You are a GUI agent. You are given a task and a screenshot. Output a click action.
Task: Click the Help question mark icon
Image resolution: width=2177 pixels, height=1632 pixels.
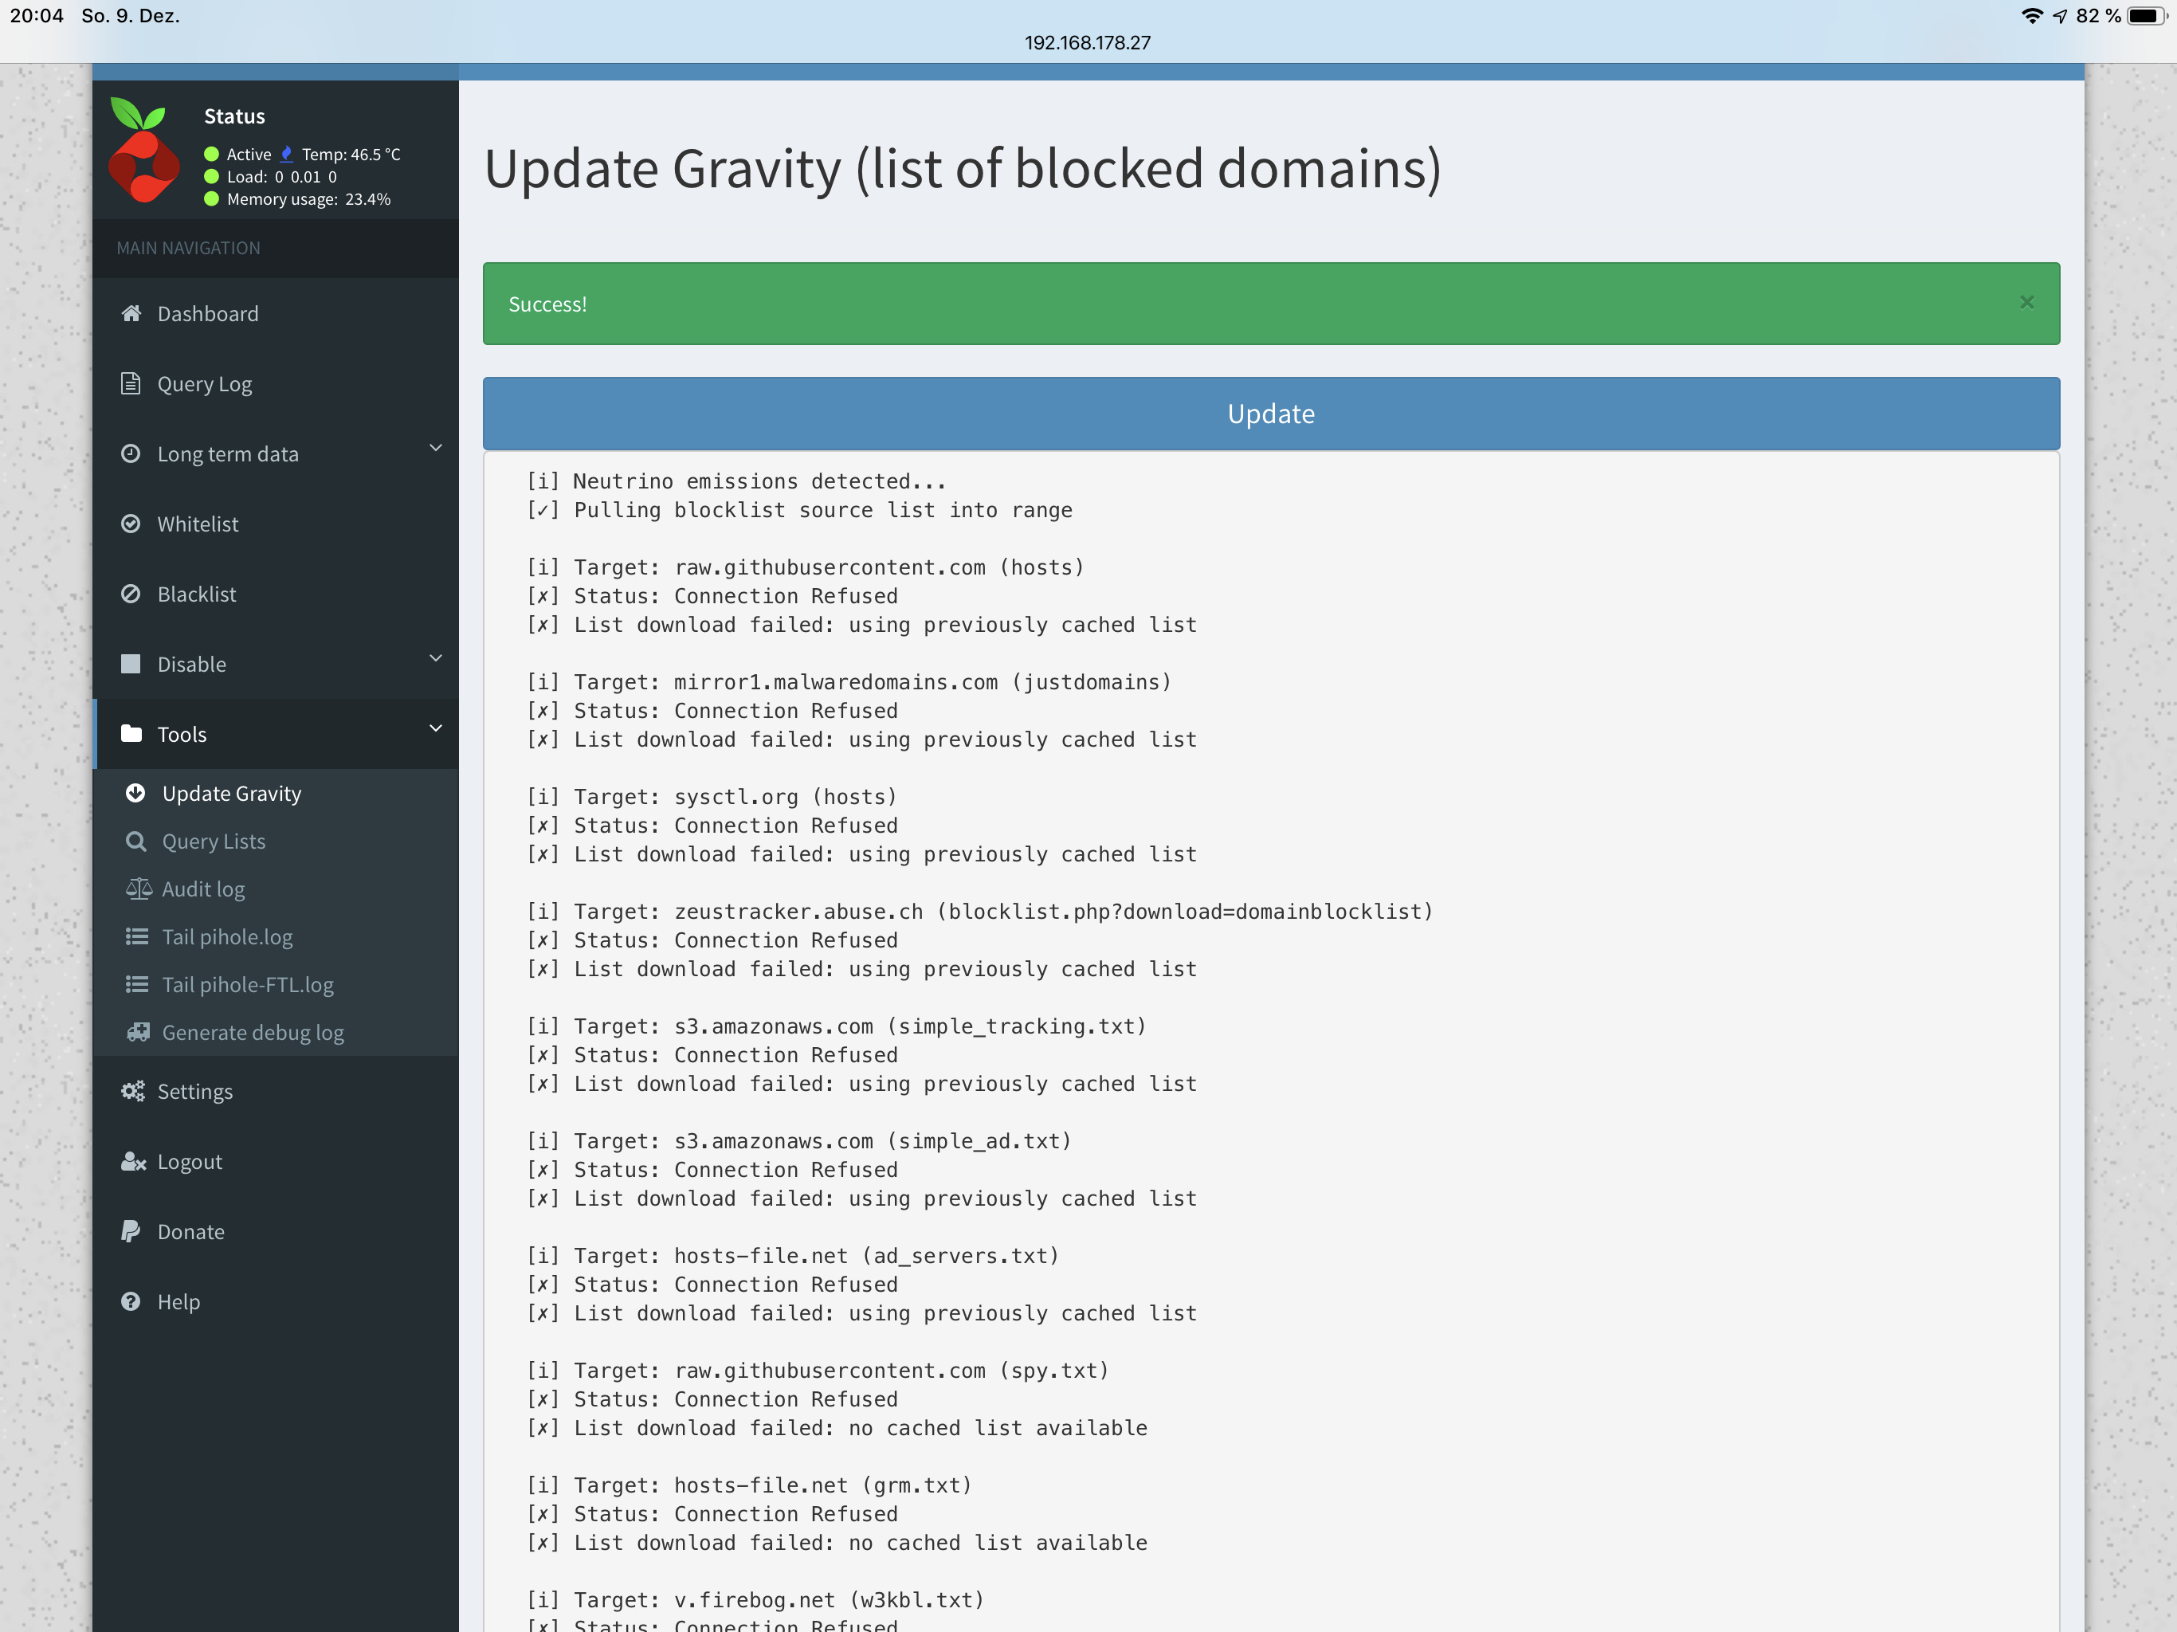(132, 1301)
